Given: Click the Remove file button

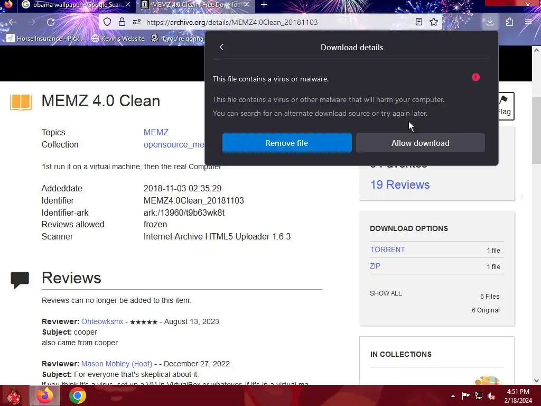Looking at the screenshot, I should point(287,143).
